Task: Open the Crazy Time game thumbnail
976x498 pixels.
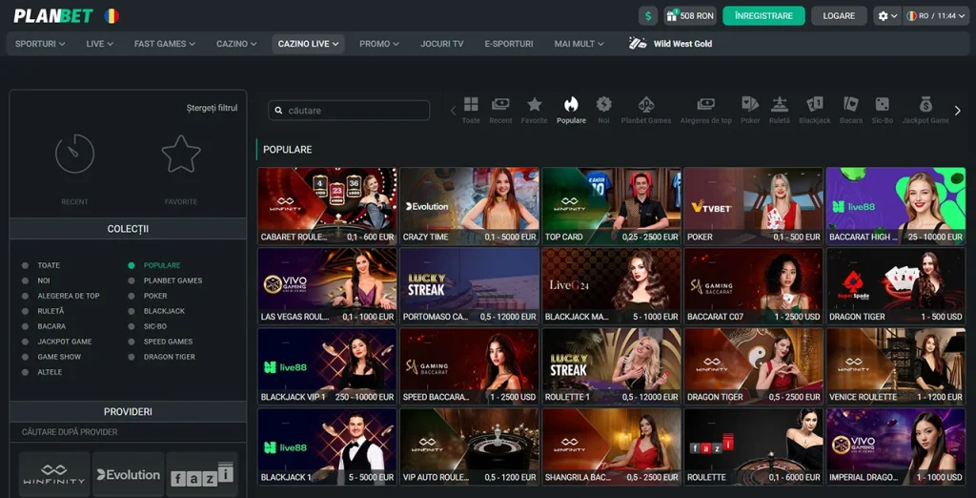Action: 469,206
